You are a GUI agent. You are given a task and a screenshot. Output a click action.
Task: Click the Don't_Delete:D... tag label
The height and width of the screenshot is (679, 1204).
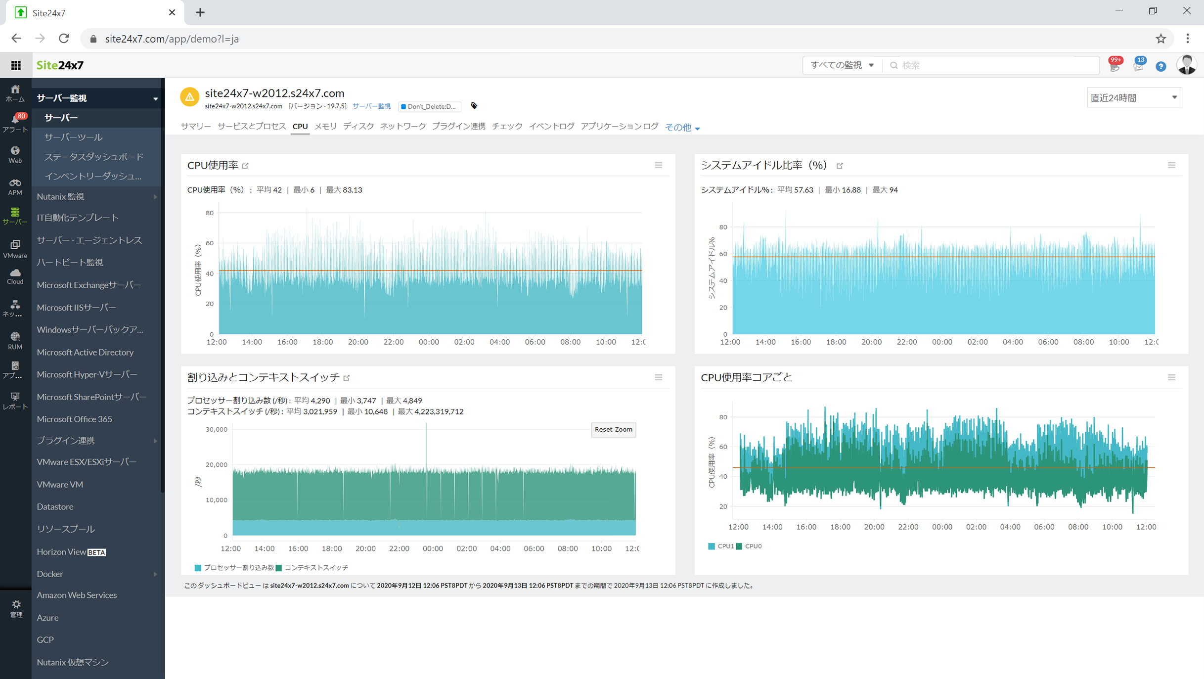(429, 106)
